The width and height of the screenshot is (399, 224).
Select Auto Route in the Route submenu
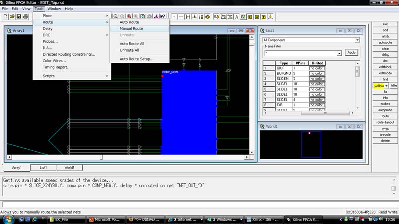coord(129,22)
